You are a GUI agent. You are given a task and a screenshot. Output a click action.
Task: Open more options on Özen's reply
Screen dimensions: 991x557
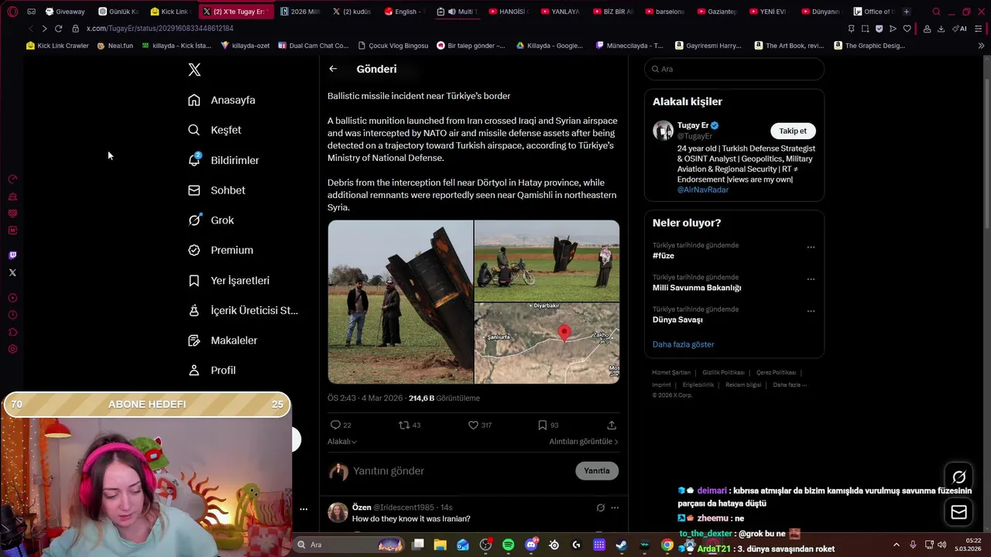coord(615,507)
